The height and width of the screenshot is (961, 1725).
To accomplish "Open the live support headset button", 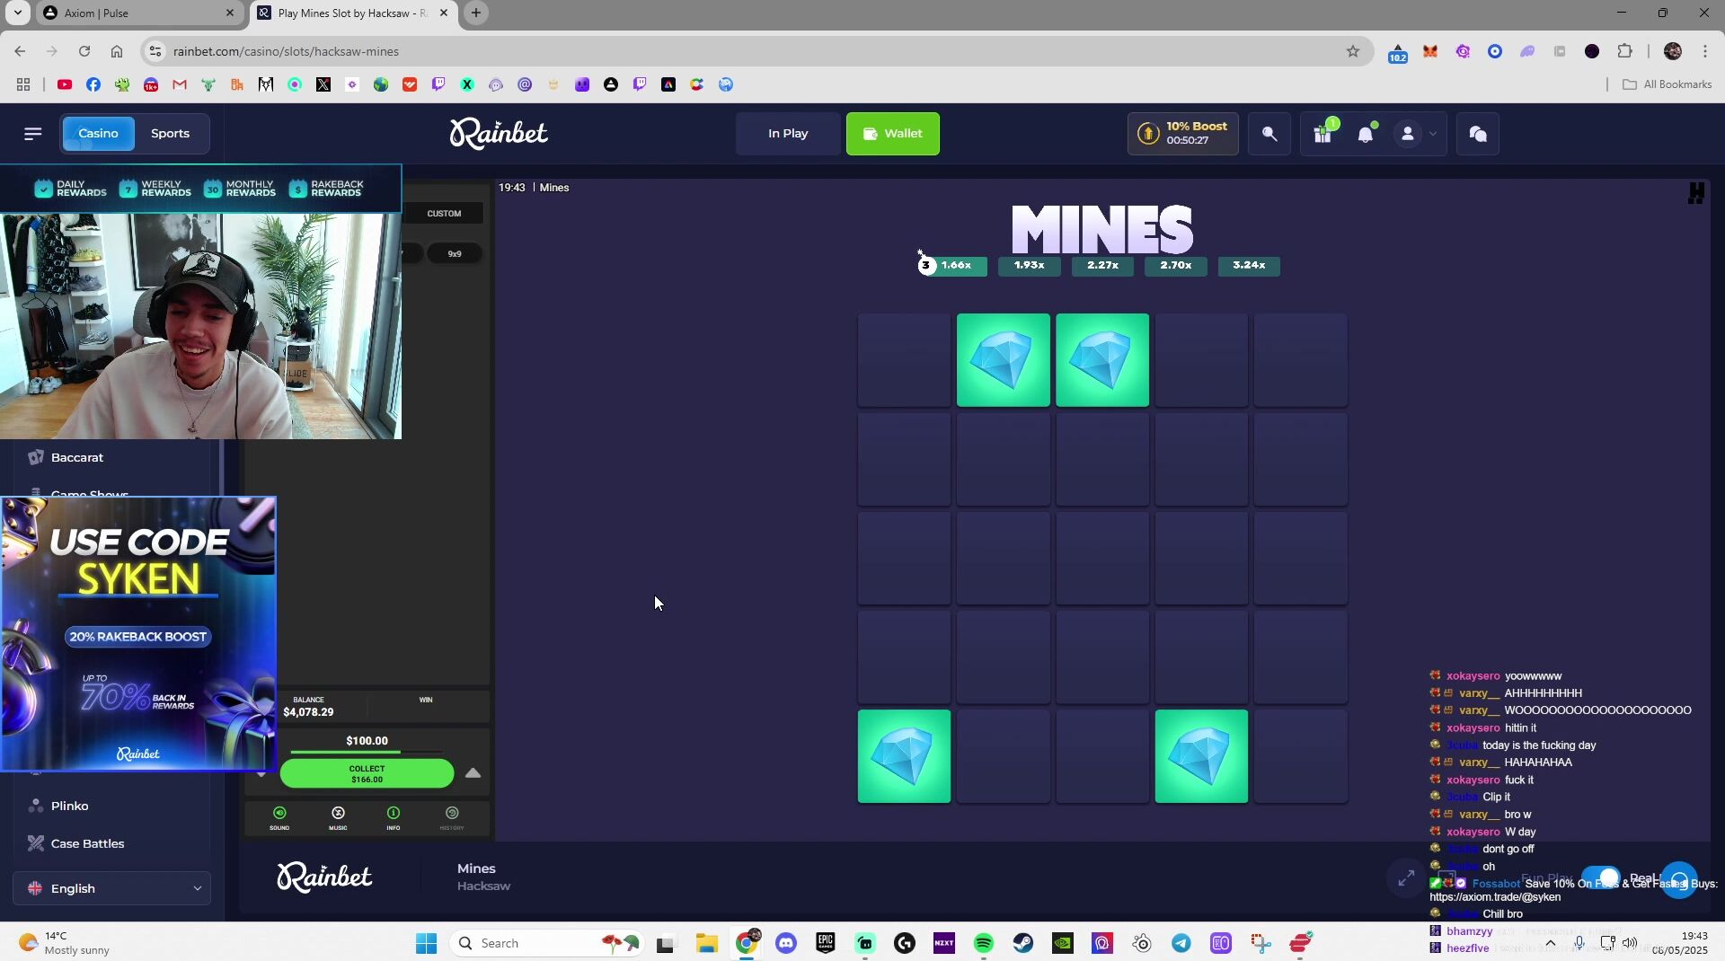I will point(1679,879).
